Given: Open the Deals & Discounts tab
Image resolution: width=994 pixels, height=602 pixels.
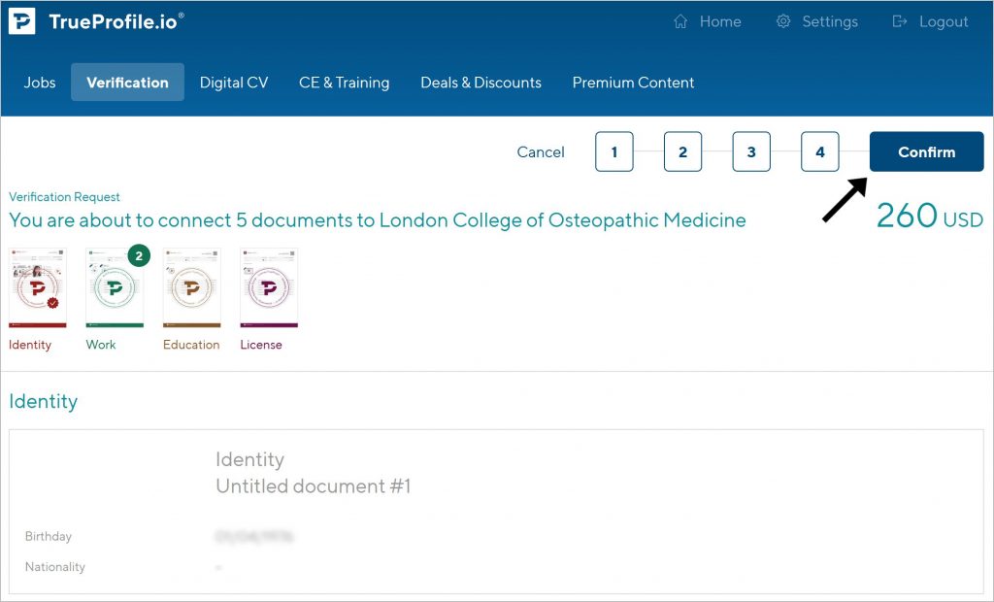Looking at the screenshot, I should [481, 83].
